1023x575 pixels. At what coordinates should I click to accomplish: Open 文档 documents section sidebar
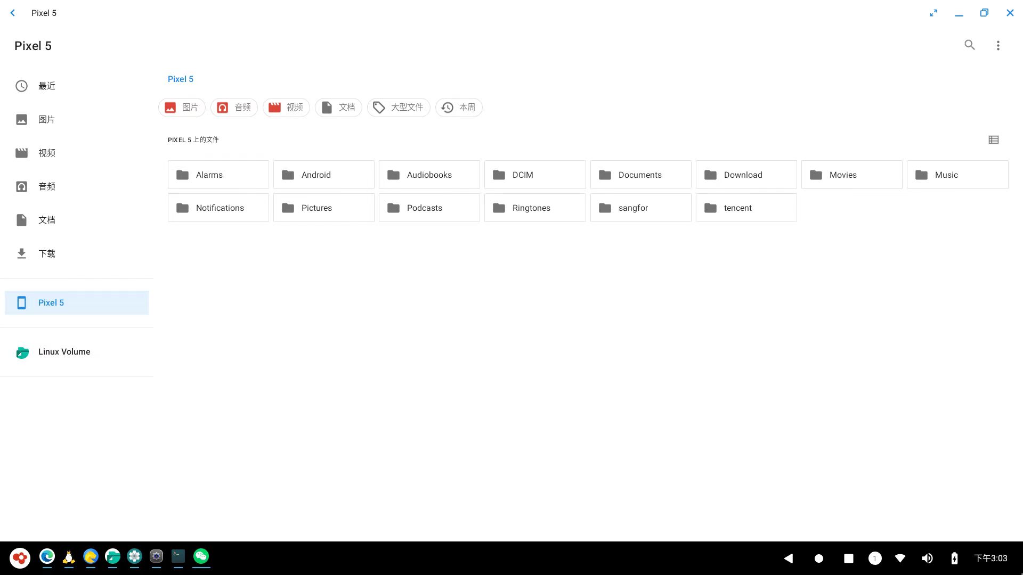(46, 220)
